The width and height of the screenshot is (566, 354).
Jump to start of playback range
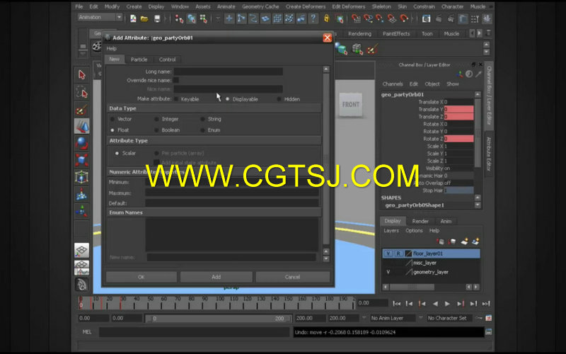(397, 304)
